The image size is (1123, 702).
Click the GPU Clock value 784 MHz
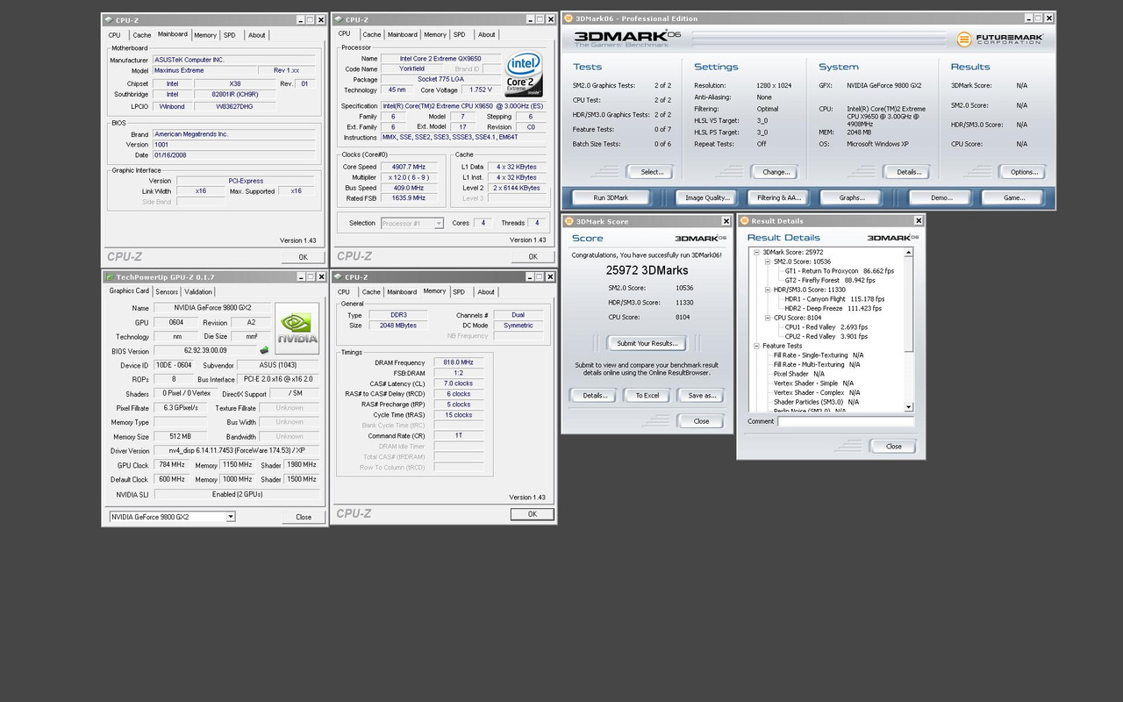(172, 465)
